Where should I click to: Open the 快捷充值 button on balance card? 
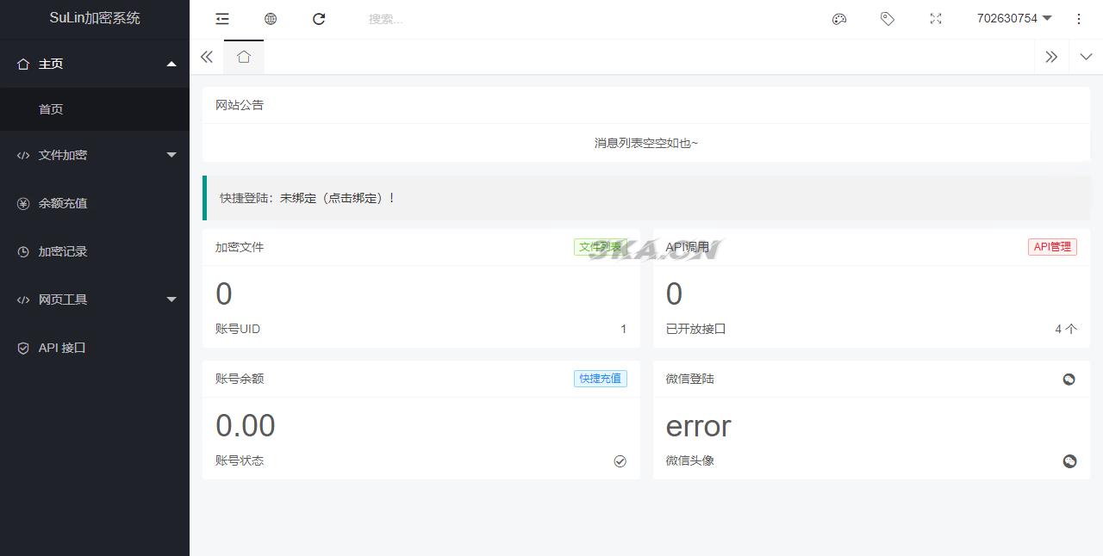pyautogui.click(x=600, y=379)
